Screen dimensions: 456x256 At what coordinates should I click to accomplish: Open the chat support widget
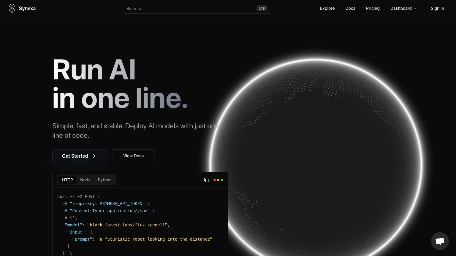(440, 241)
